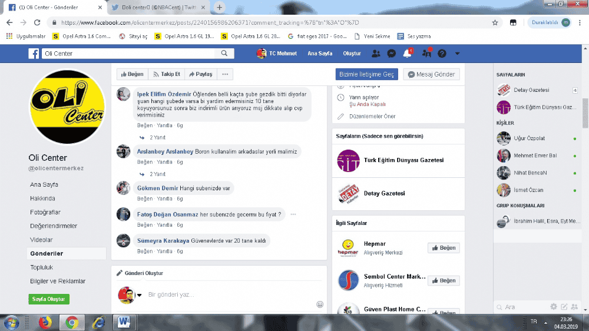Click the chat Ara search field
Screen dimensions: 589x331
522,307
